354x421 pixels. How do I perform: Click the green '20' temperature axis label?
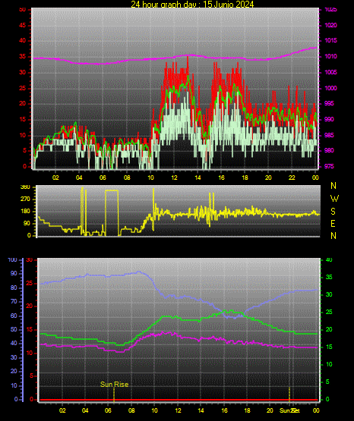[329, 329]
